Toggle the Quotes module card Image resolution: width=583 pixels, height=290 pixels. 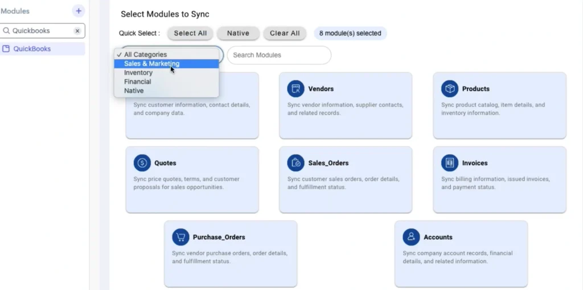click(x=192, y=179)
